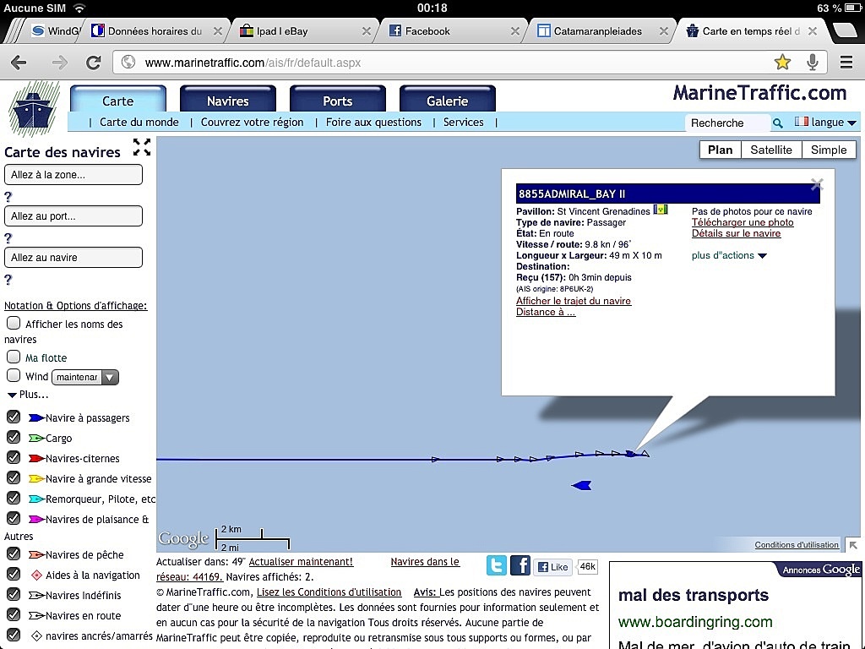Click in the Allez au navire field
865x649 pixels.
(x=73, y=258)
